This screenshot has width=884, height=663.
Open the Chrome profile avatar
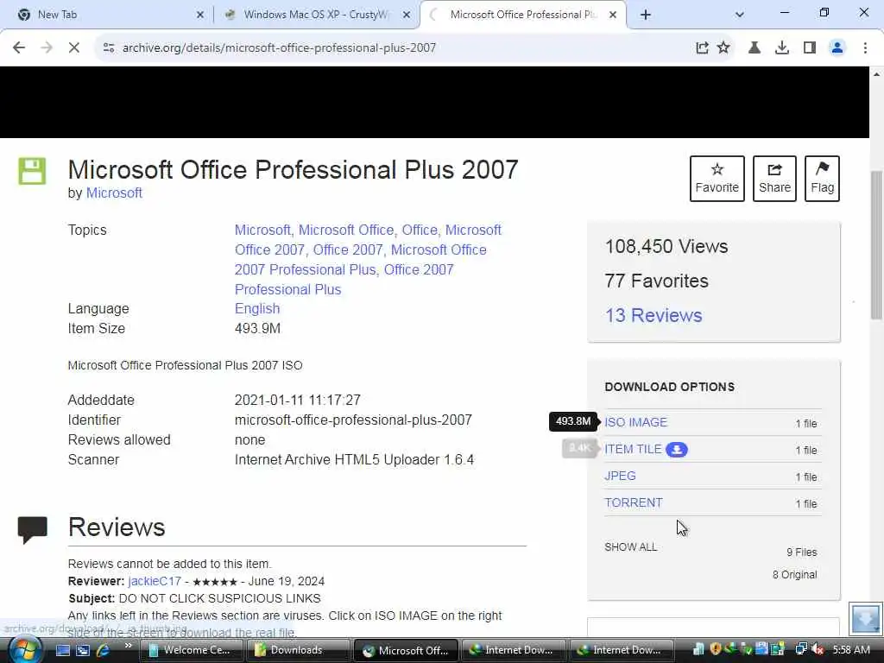pyautogui.click(x=837, y=48)
